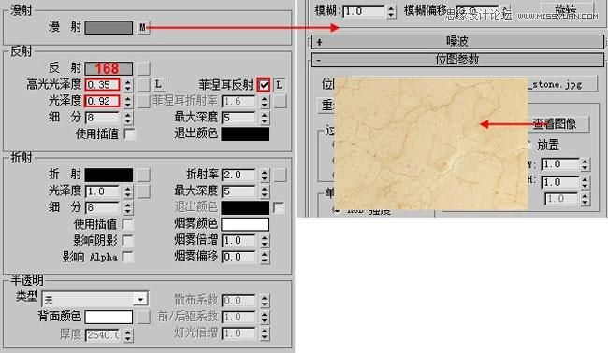Click the 查看图像 button

[x=557, y=124]
